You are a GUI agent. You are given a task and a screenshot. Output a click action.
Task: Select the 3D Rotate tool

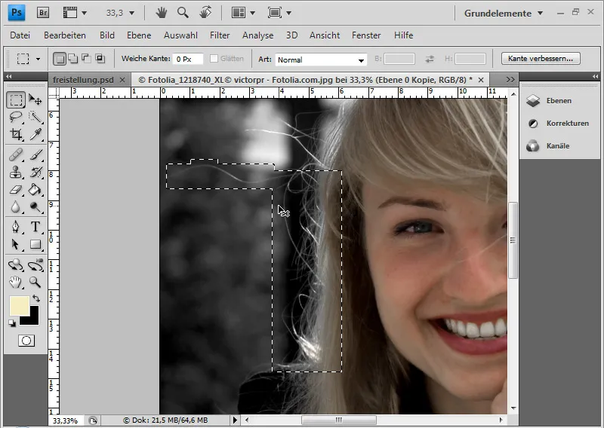(x=16, y=265)
